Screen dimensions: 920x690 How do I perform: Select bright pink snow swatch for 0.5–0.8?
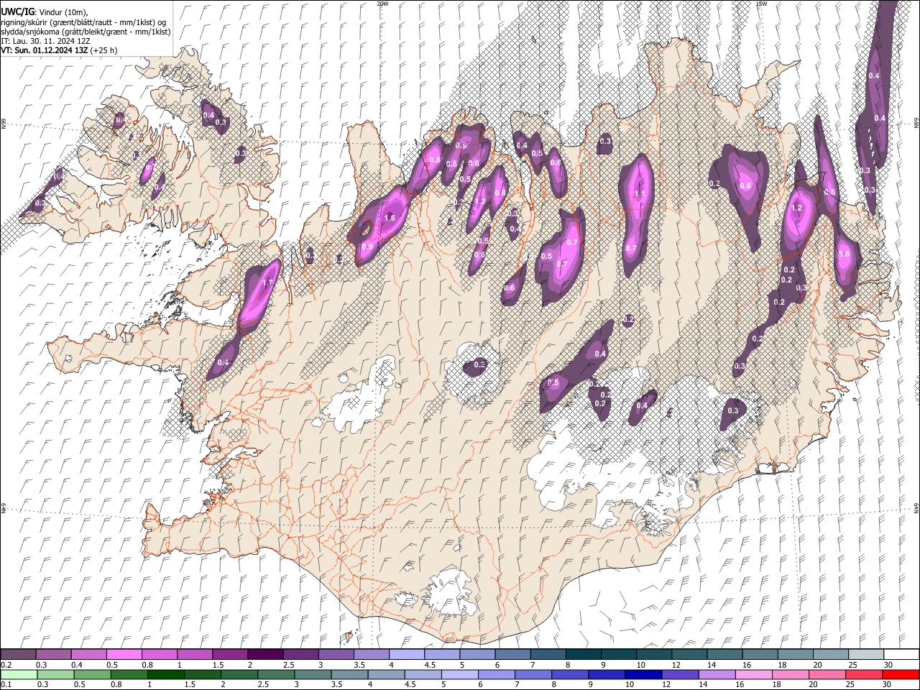125,655
